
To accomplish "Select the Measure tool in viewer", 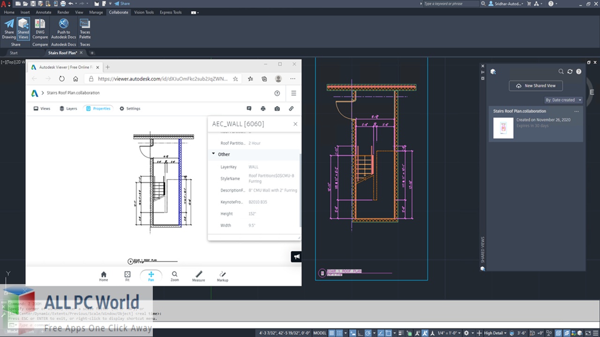I will pos(198,276).
